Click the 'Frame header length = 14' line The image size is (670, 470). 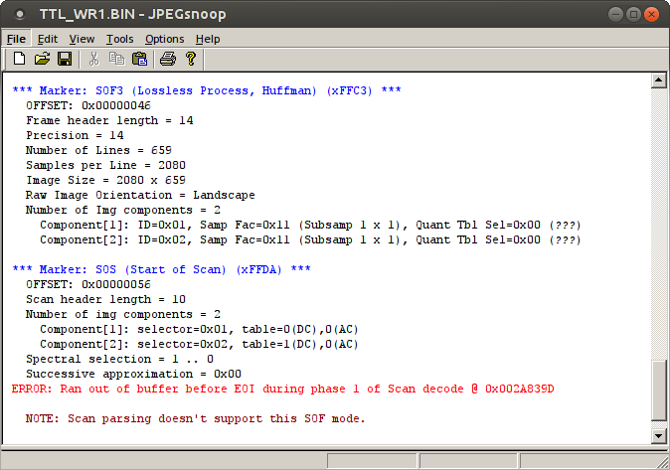(x=109, y=120)
